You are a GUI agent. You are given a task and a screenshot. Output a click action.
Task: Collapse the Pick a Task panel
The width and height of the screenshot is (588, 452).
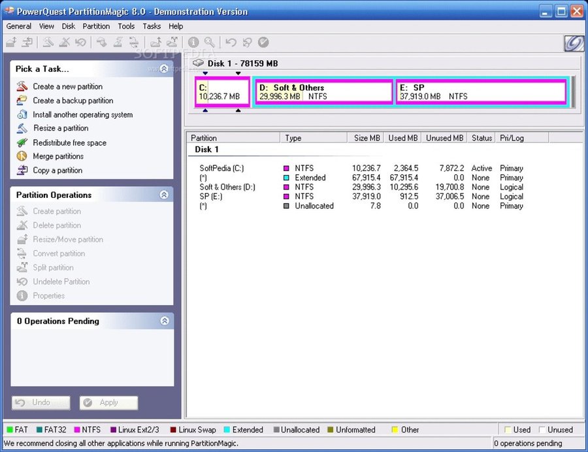(x=165, y=69)
